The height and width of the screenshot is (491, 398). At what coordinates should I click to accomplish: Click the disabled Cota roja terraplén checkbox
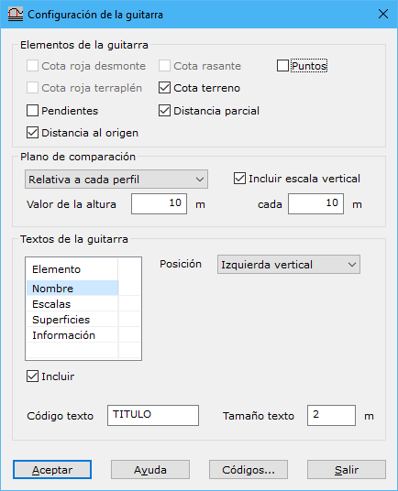(32, 88)
